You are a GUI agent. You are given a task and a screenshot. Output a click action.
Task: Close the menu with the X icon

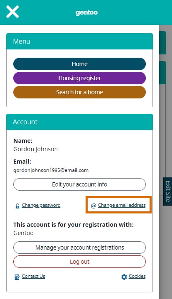(x=12, y=12)
